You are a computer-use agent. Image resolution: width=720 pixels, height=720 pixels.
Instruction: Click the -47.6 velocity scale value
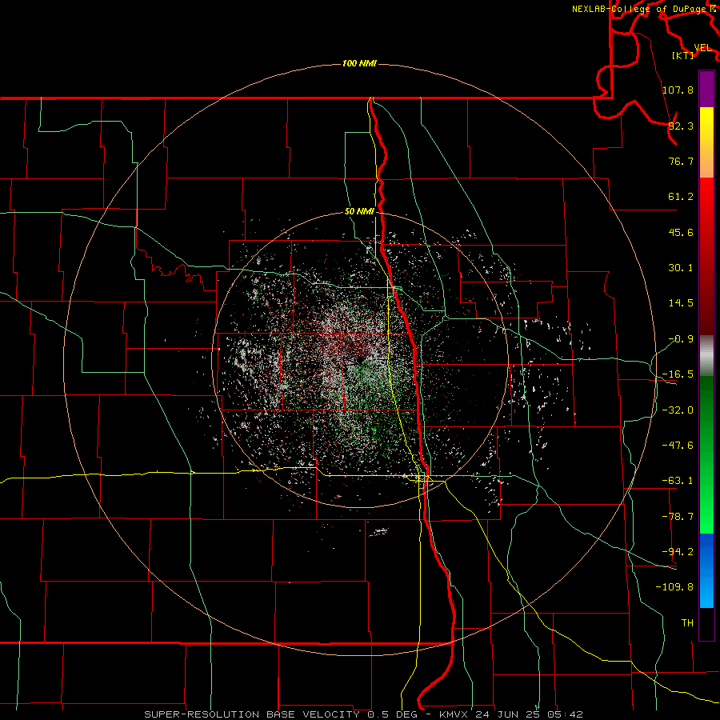(678, 446)
